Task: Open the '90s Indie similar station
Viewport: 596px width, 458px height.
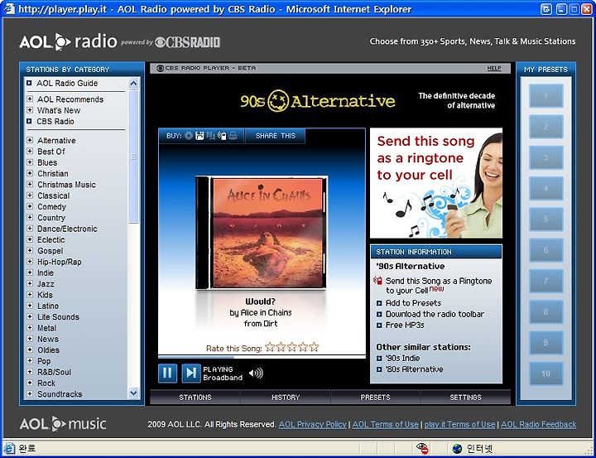Action: pyautogui.click(x=402, y=359)
